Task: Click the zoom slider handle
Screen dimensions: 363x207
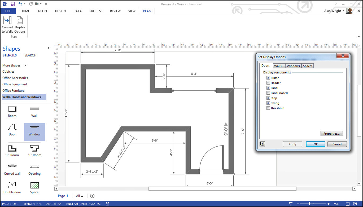Action: 309,204
